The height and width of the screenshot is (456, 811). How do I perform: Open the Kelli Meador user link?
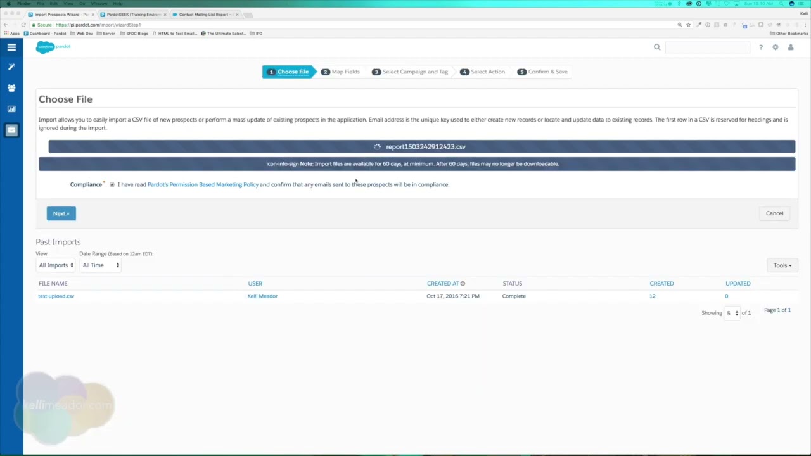pyautogui.click(x=262, y=296)
